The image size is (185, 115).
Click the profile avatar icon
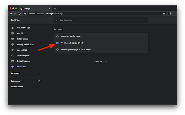[170, 14]
